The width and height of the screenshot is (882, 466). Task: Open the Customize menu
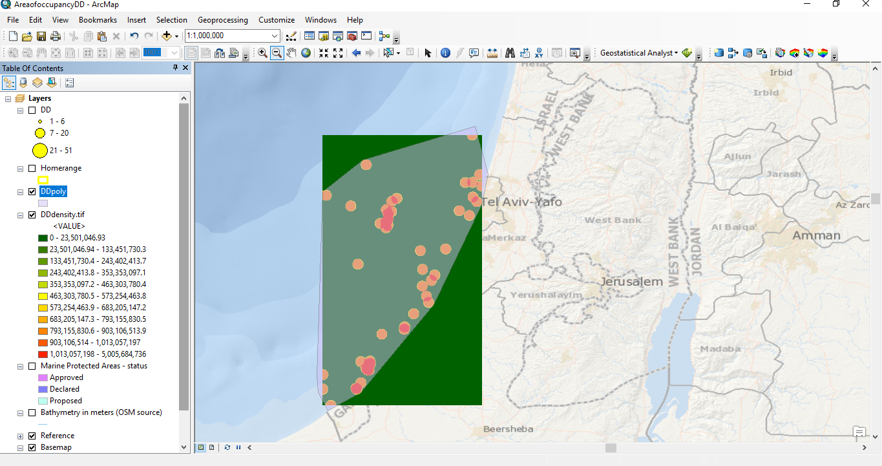(277, 20)
